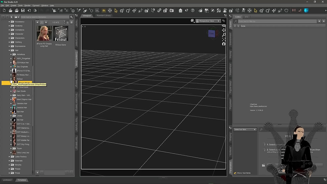Click the Help question mark icon
This screenshot has height=184, width=327.
pyautogui.click(x=193, y=10)
